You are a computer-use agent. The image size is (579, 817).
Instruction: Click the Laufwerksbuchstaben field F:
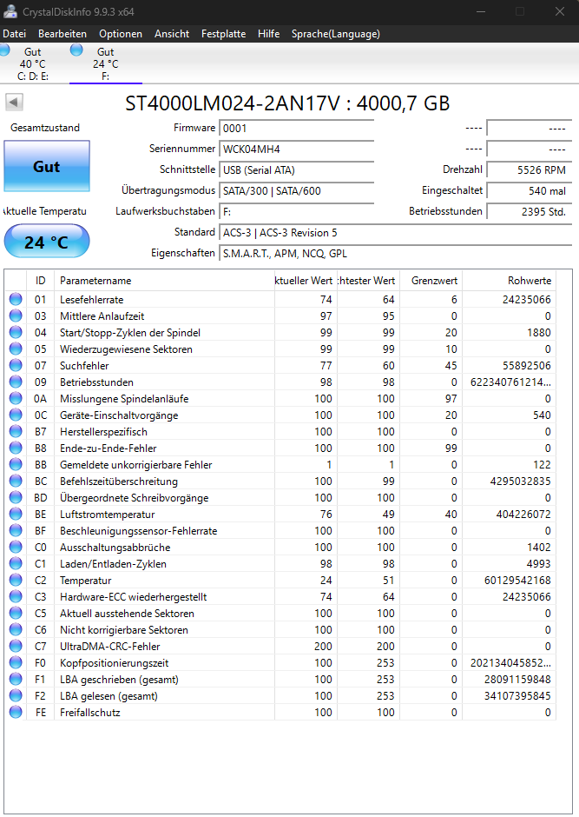pyautogui.click(x=297, y=211)
